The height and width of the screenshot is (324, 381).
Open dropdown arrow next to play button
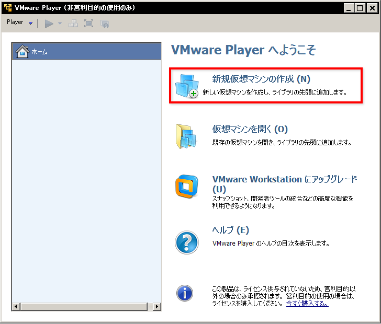[60, 24]
